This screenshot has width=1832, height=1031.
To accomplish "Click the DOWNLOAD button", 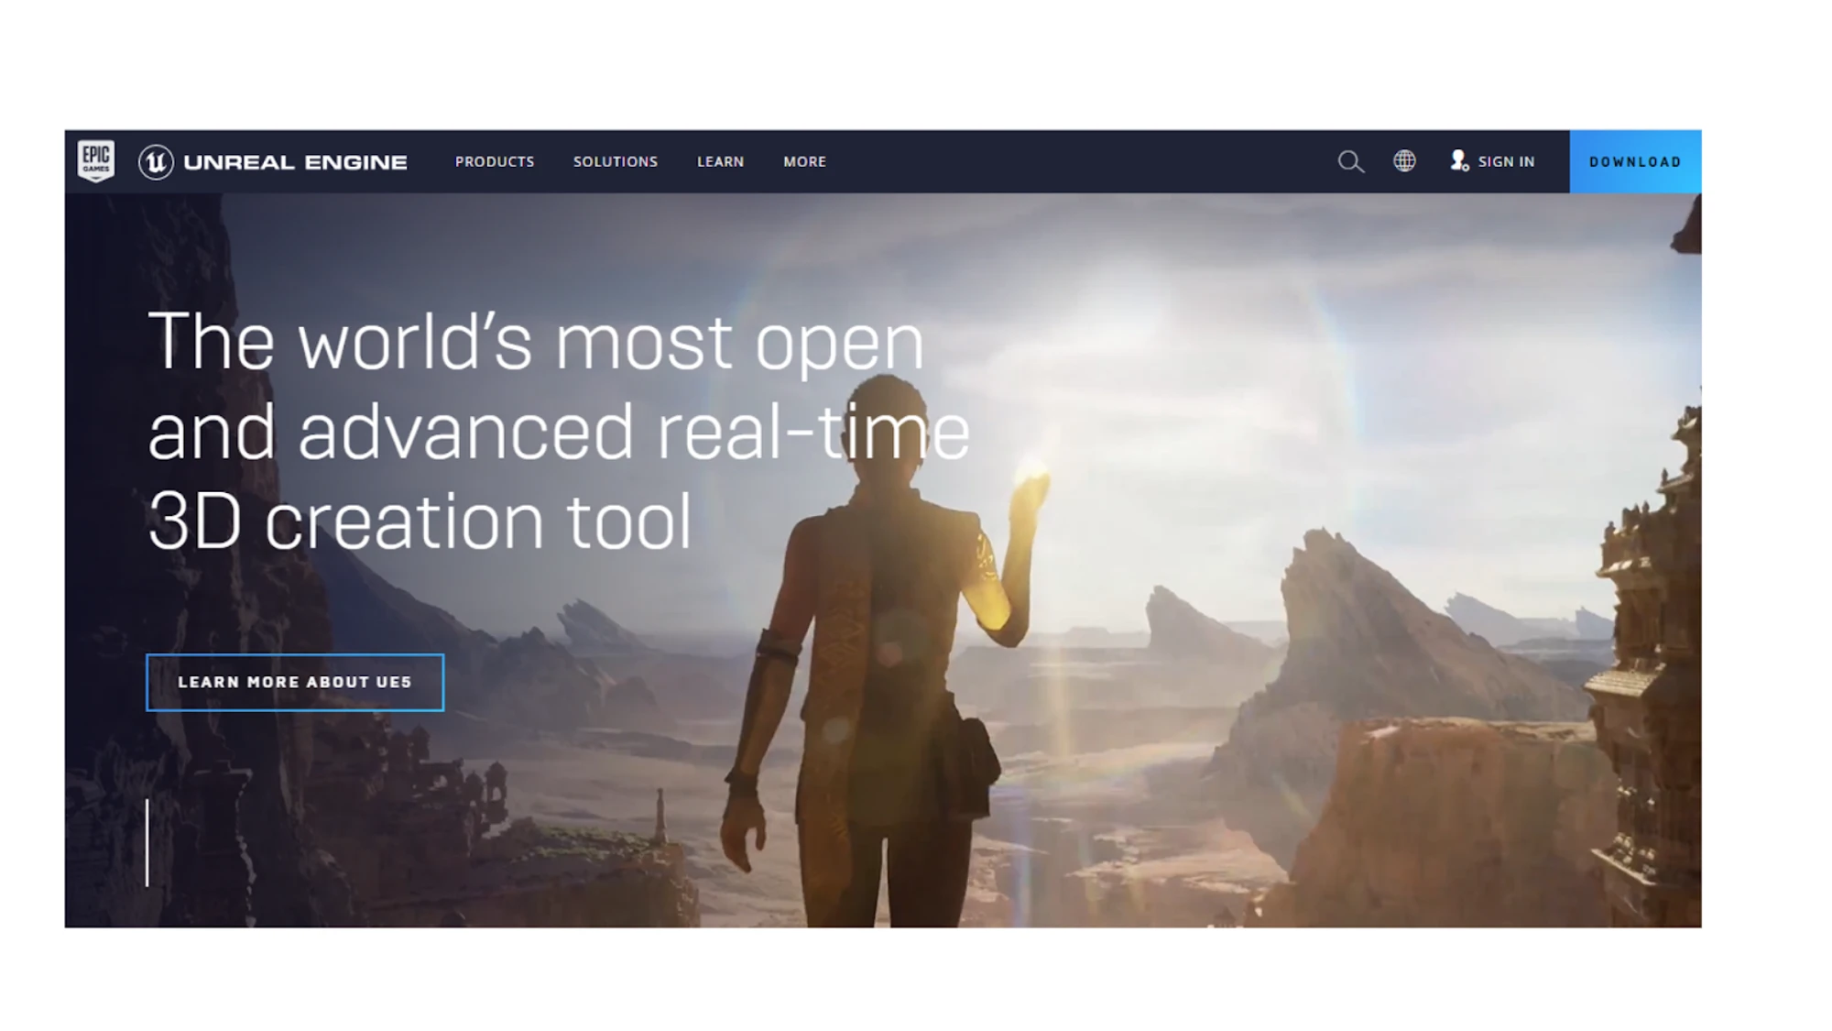I will click(x=1636, y=161).
